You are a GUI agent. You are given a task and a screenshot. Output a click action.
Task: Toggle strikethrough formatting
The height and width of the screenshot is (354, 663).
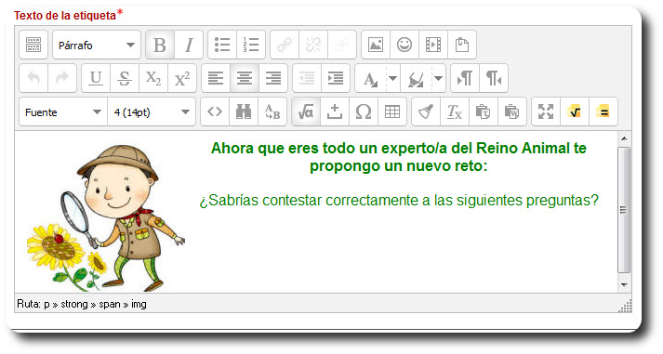point(125,78)
